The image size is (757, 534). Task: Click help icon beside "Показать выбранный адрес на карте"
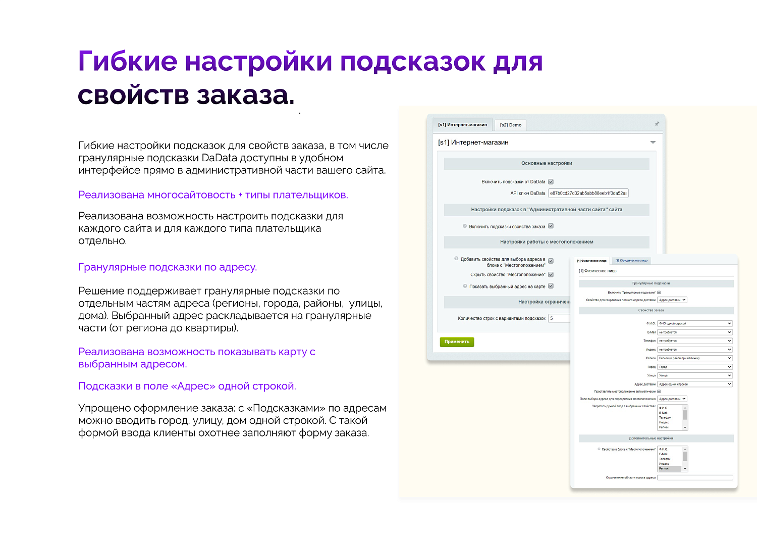pos(464,286)
